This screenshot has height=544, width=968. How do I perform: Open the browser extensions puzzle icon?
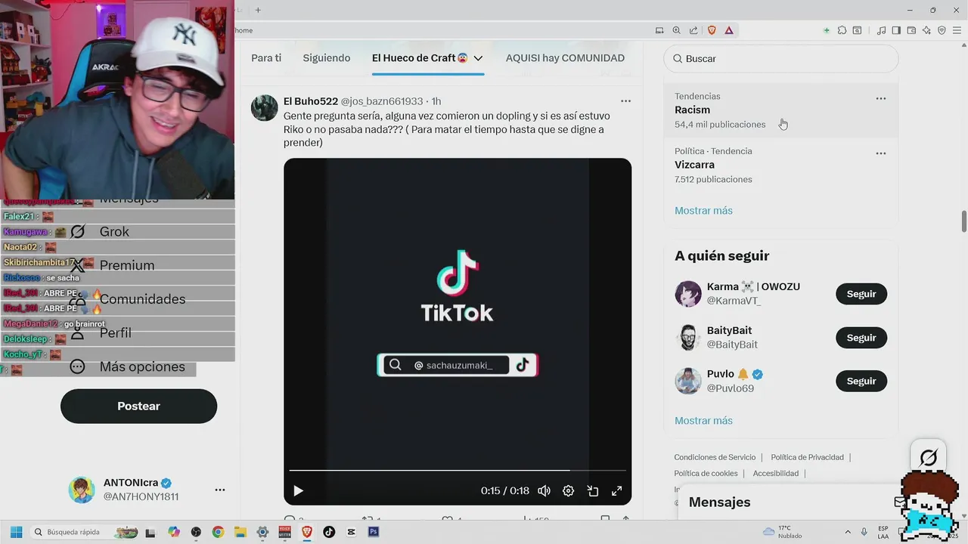(842, 30)
